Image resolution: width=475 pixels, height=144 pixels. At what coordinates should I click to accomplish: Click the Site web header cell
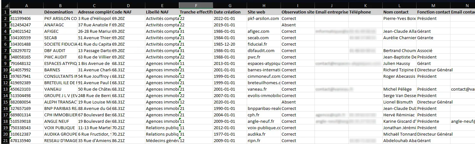(264, 12)
